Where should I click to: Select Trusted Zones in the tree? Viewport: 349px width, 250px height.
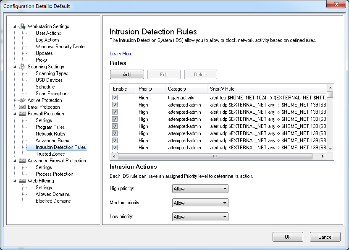[50, 154]
